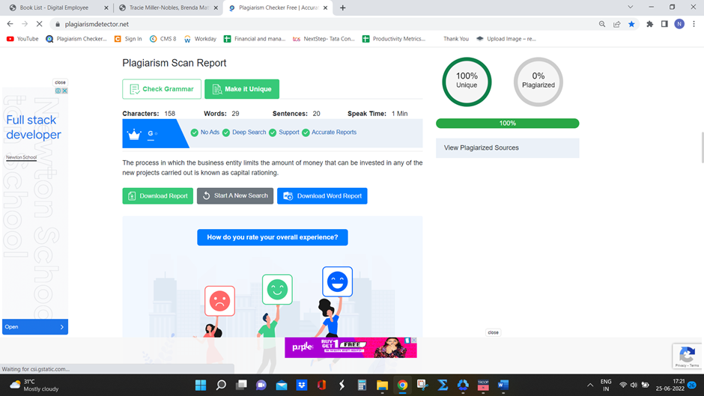Select the green smiley face rating

(x=277, y=290)
